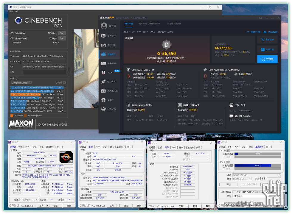Open the toolbox briefcase icon in GamePP
Screen dimensions: 292x214
coord(104,90)
